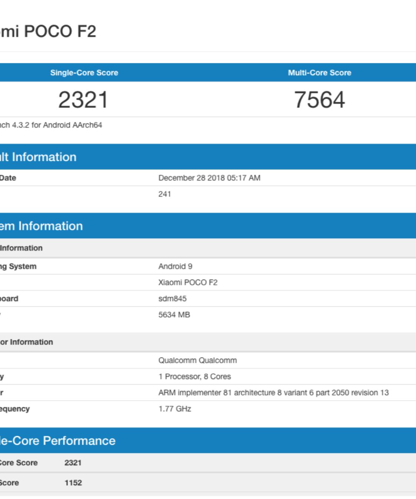
Task: Click the Multi-Core Score column header
Action: [x=319, y=73]
